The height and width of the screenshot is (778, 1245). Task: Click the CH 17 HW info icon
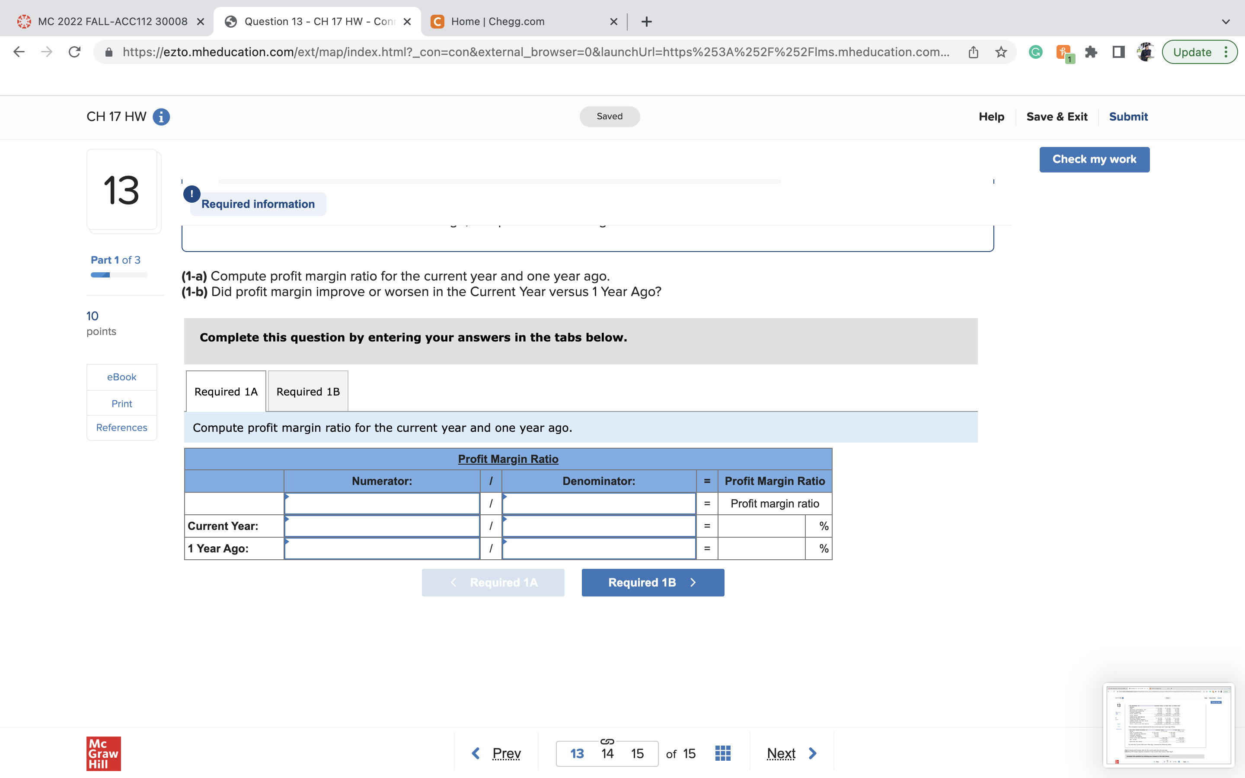pyautogui.click(x=161, y=117)
